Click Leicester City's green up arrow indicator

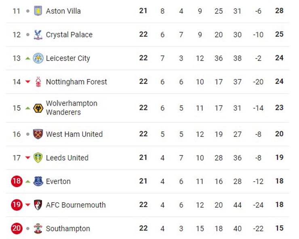click(x=27, y=59)
